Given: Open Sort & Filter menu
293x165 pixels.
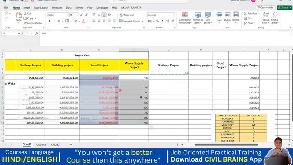Looking at the screenshot, I should point(266,18).
